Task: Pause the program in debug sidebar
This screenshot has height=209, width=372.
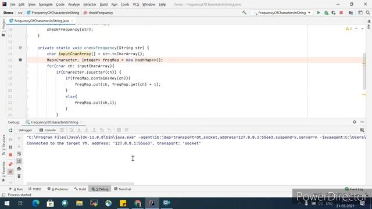Action: (x=10, y=147)
